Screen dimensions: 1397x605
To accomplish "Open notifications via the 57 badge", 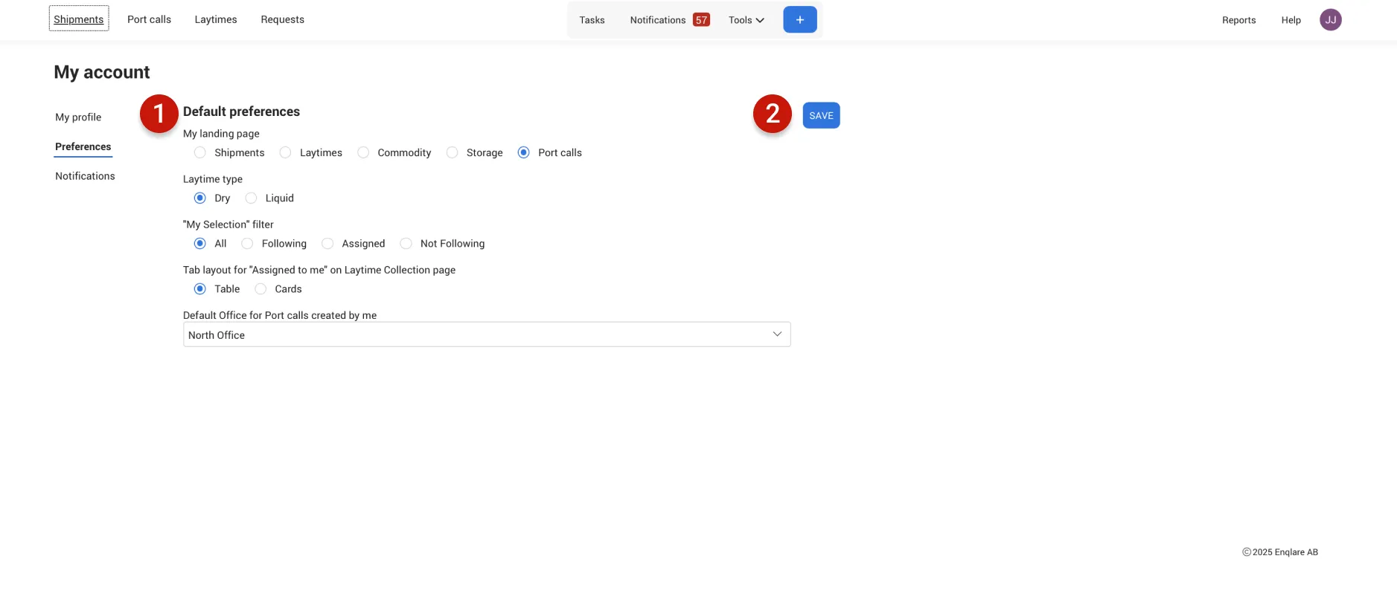I will point(701,20).
